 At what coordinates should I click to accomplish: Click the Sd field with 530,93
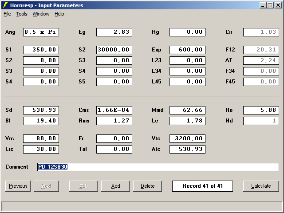point(41,110)
